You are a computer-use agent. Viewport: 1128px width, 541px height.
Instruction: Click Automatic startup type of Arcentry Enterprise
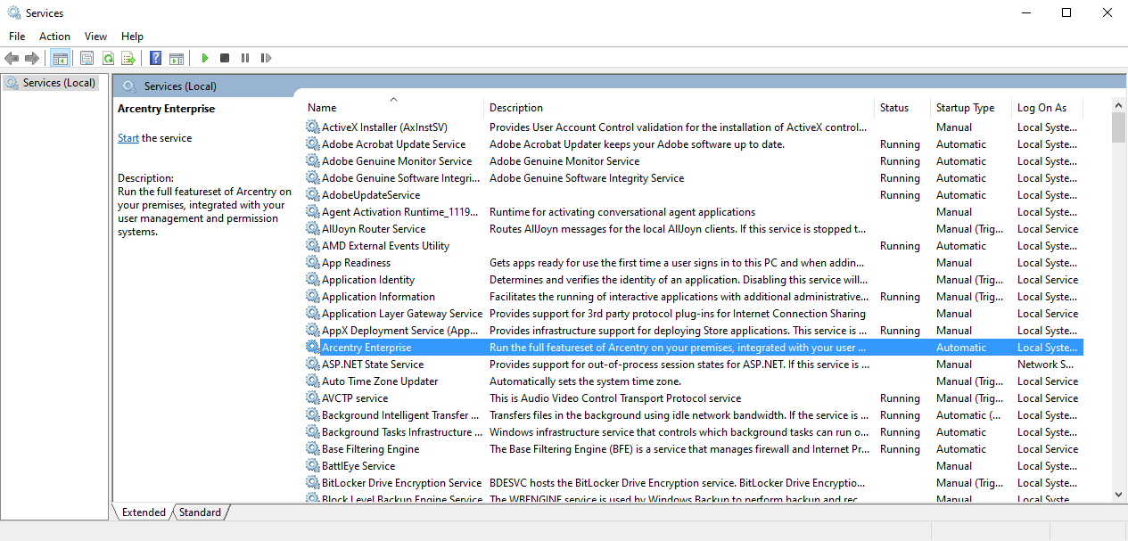point(961,348)
